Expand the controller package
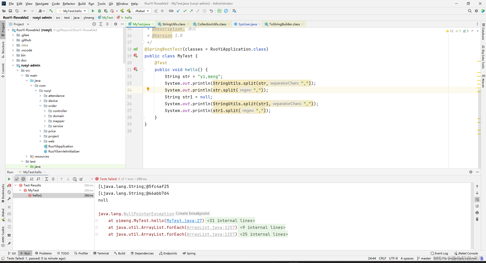 45,111
